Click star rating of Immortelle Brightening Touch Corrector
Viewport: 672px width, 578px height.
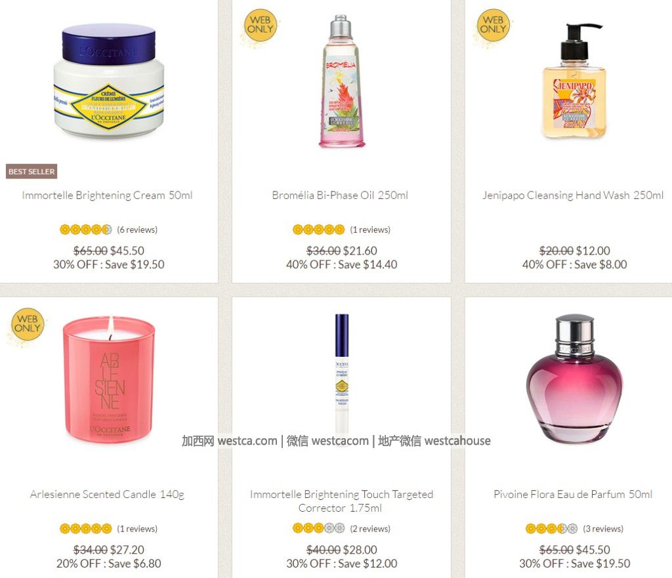[x=318, y=528]
